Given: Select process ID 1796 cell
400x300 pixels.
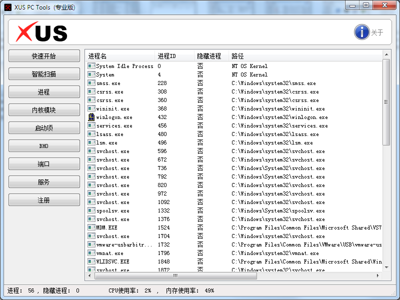Looking at the screenshot, I should pos(164,253).
